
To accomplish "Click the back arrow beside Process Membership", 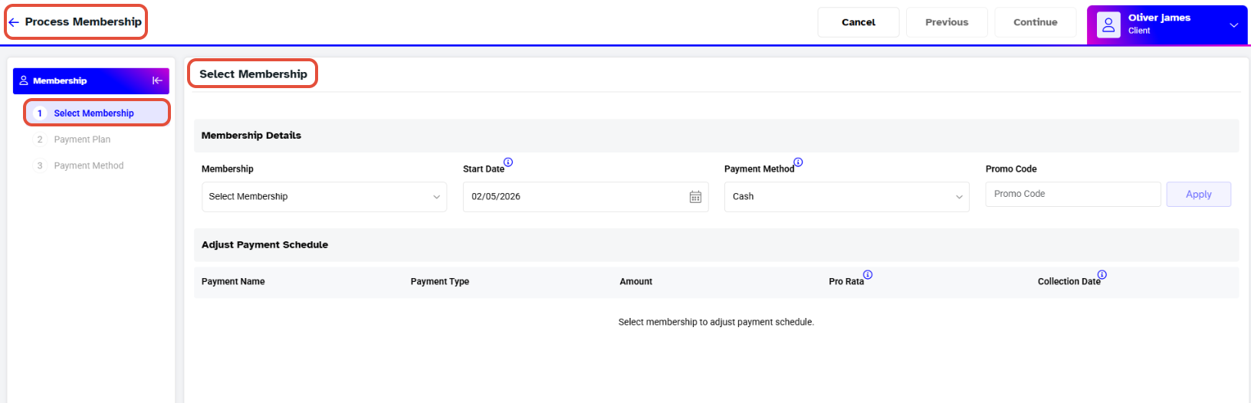I will coord(14,22).
